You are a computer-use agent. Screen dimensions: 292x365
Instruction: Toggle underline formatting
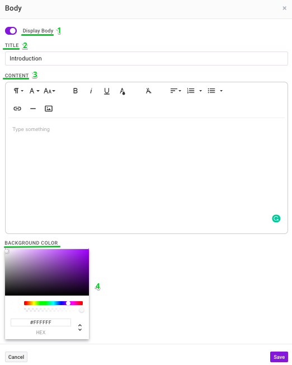[106, 91]
